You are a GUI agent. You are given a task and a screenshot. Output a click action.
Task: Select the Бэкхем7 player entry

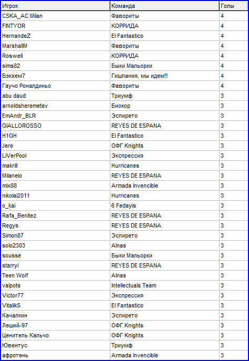point(56,76)
